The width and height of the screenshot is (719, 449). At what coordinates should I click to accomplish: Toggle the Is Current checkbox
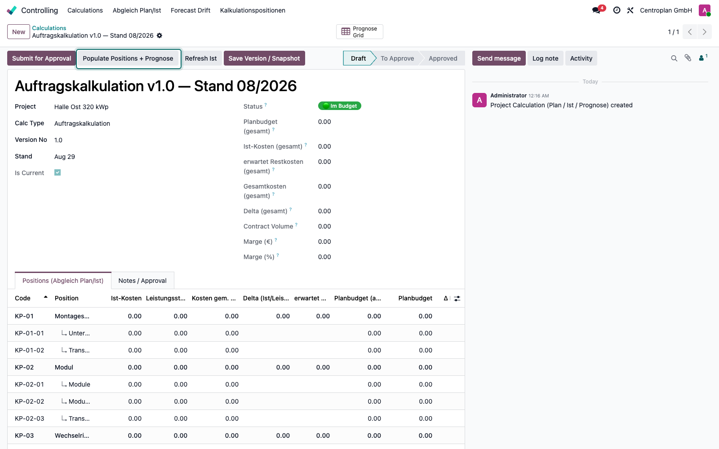click(x=58, y=172)
